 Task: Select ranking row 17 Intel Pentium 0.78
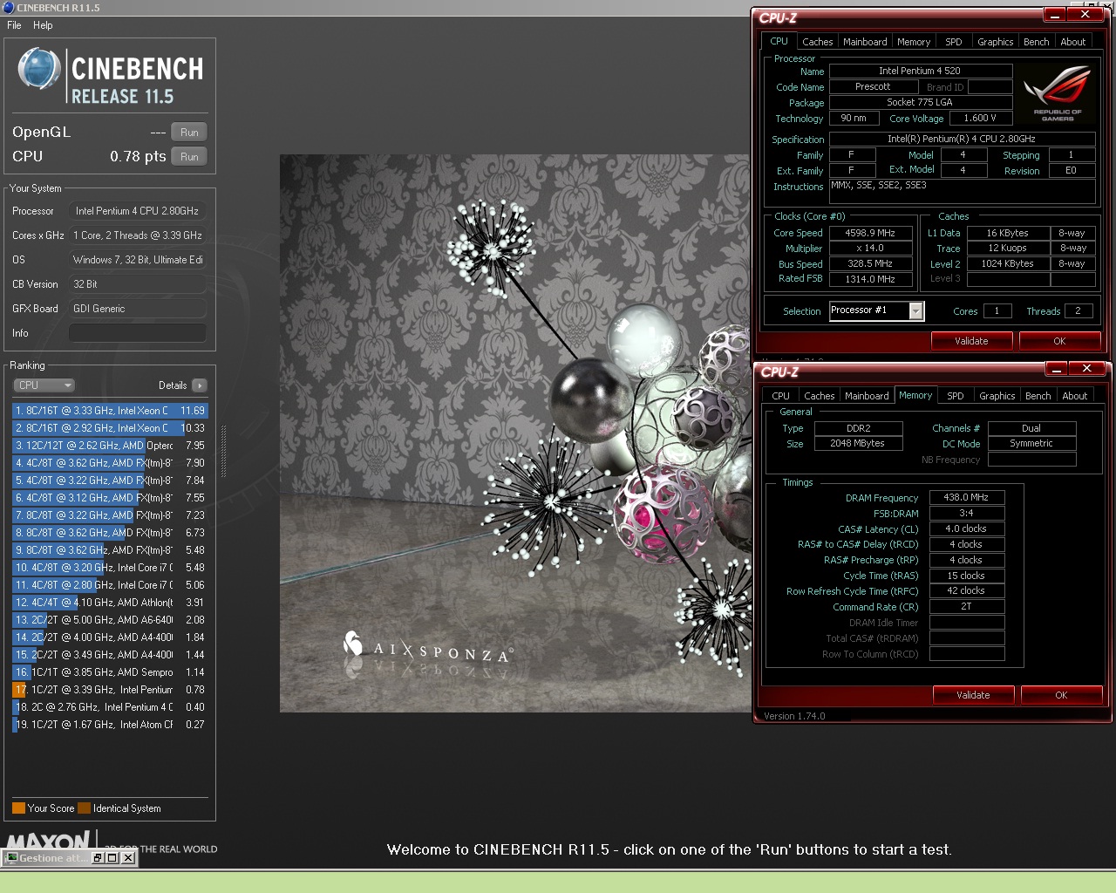tap(110, 690)
